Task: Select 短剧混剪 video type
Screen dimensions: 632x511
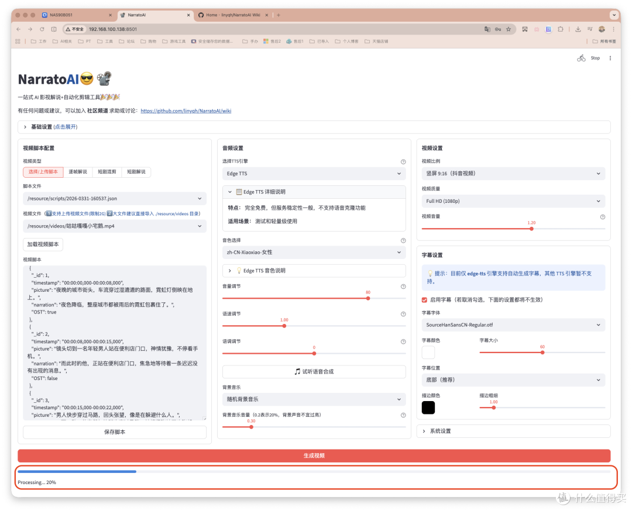Action: (107, 172)
